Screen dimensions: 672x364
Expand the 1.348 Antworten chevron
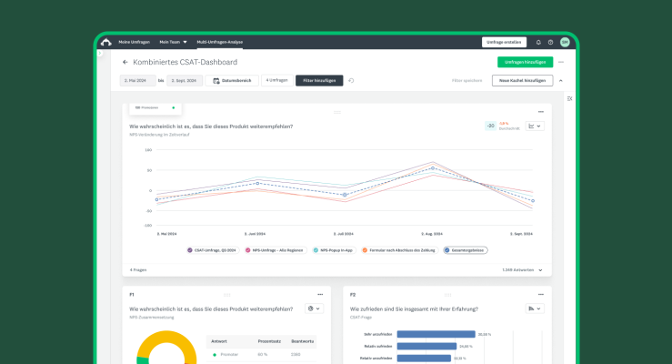540,270
